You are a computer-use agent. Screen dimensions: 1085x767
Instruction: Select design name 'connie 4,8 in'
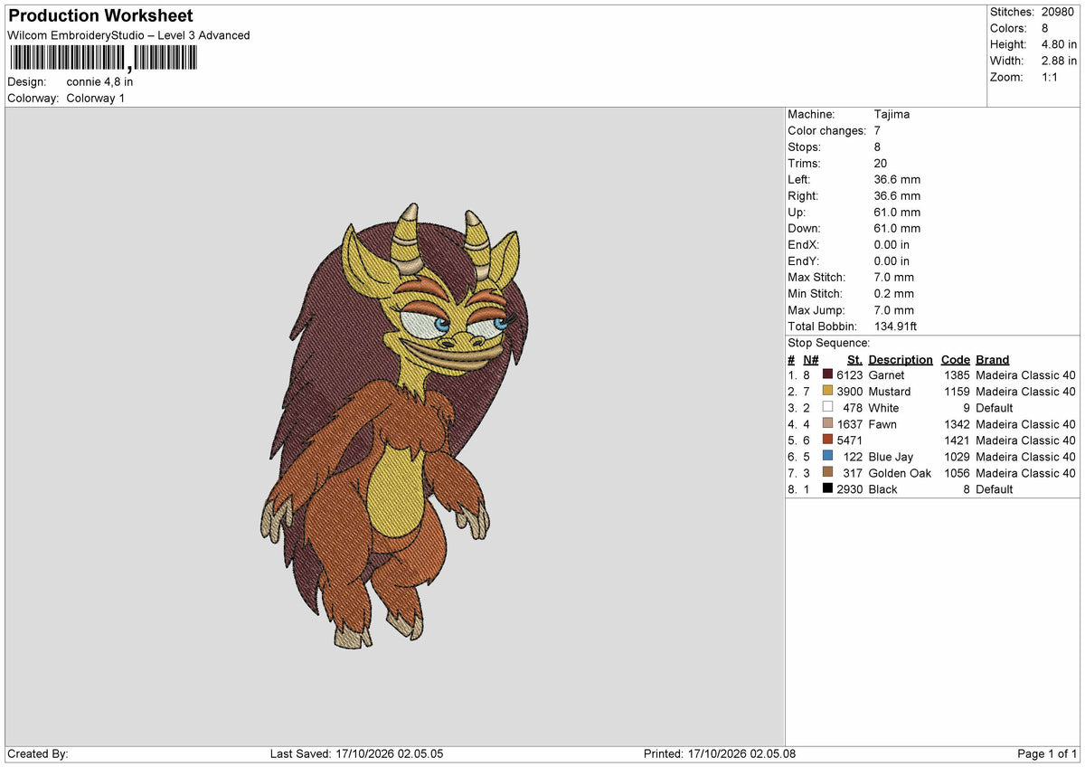99,81
